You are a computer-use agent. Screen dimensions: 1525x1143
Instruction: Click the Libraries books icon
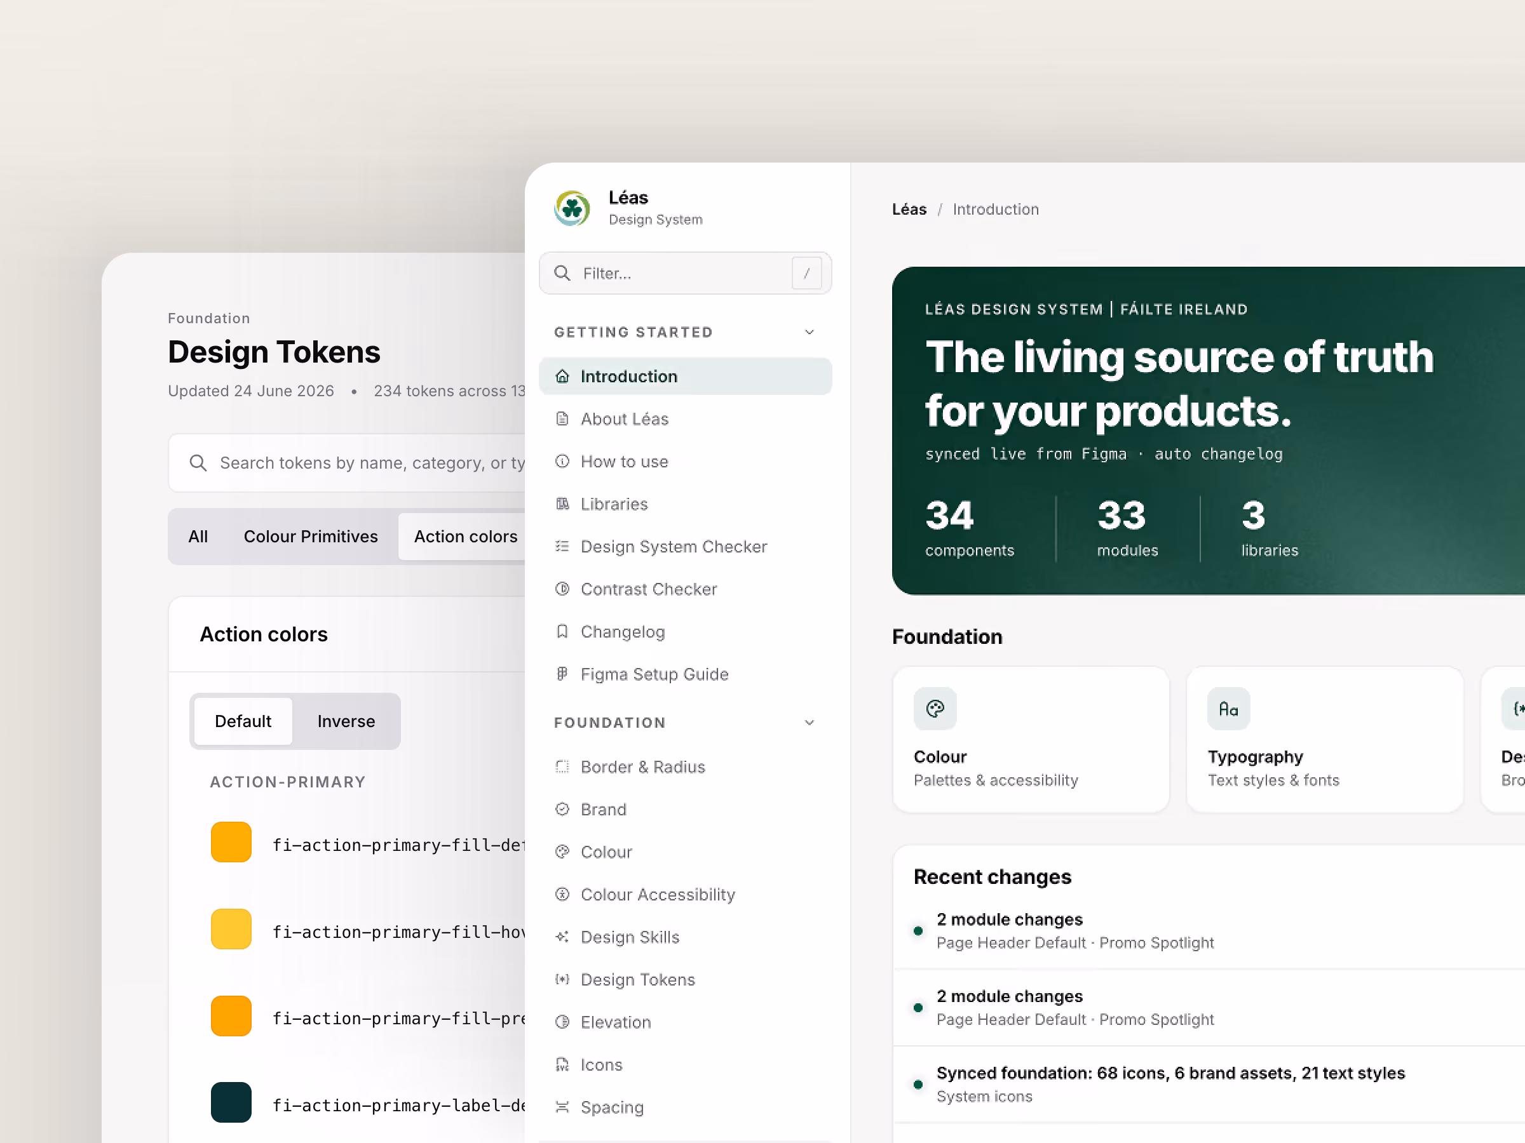coord(562,504)
